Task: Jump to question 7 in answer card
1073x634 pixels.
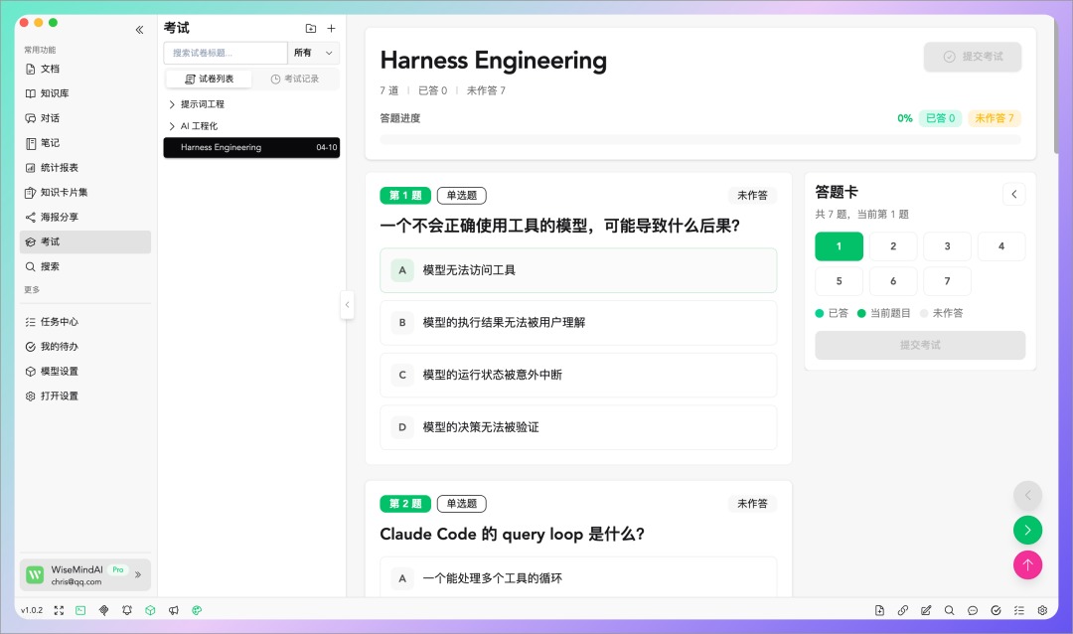Action: 947,281
